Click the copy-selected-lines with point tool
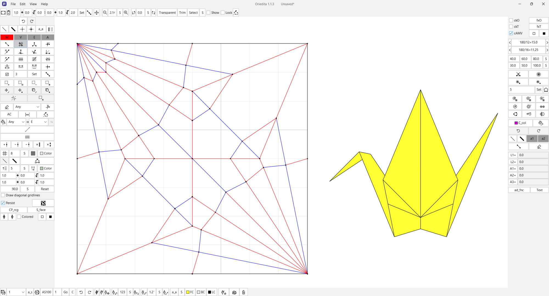This screenshot has height=296, width=549. pyautogui.click(x=48, y=90)
